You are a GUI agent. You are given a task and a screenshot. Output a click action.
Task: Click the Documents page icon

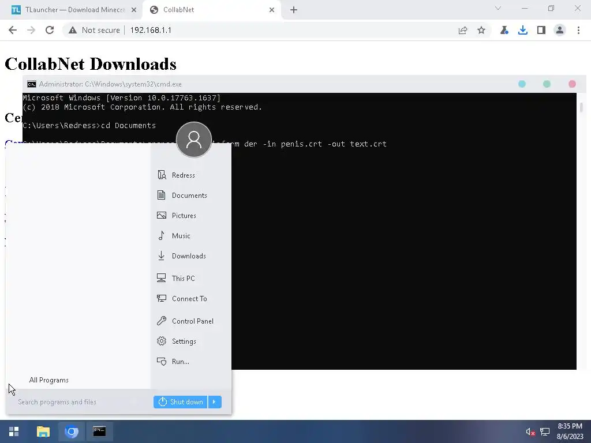point(162,195)
